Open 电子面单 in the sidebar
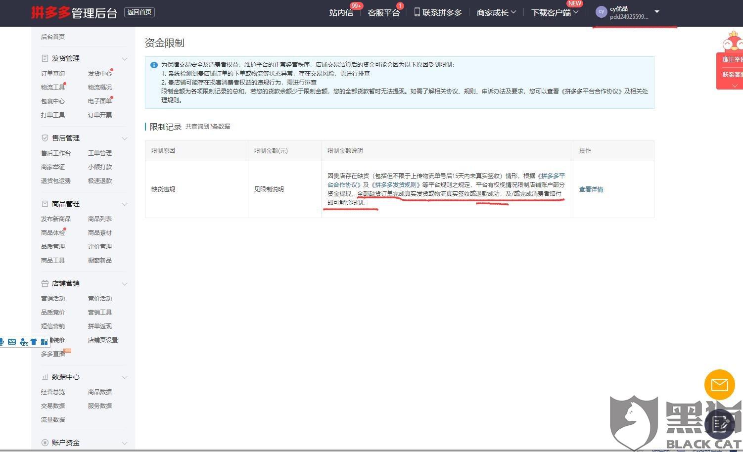 pos(100,101)
